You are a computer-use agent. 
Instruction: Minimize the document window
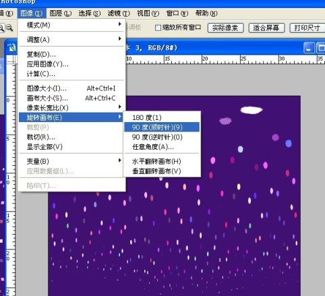point(309,48)
